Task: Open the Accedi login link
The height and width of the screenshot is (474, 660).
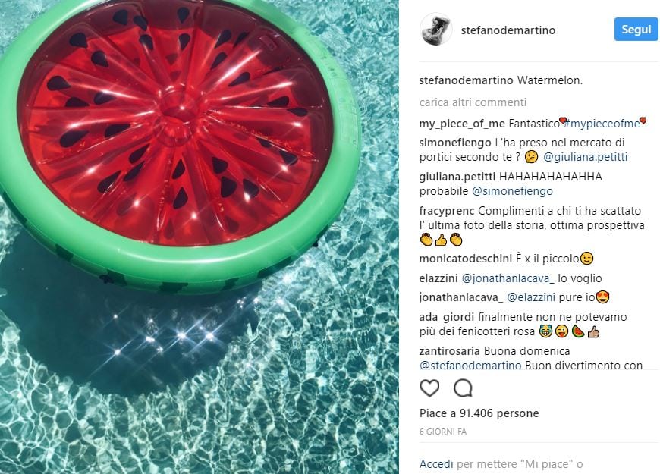Action: (x=436, y=464)
